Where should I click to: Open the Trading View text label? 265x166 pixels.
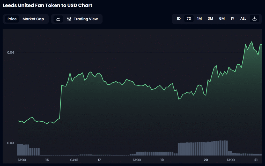coord(86,19)
